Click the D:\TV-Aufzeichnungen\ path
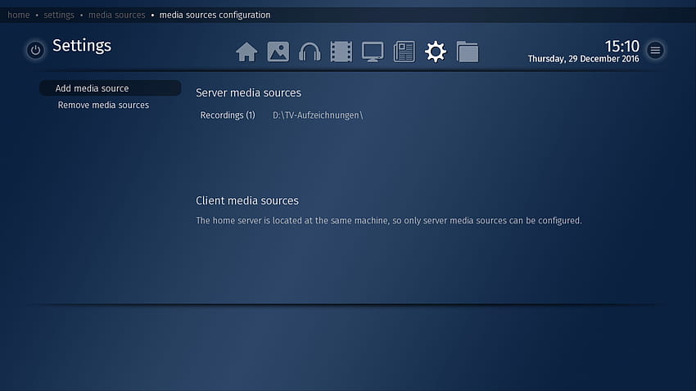Viewport: 696px width, 391px height. click(x=318, y=115)
